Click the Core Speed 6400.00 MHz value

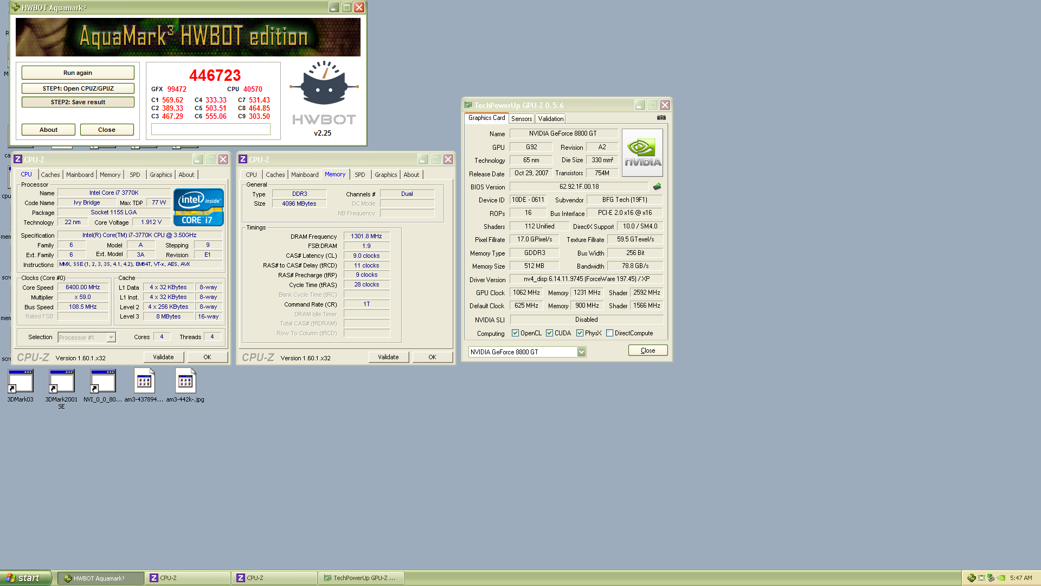pyautogui.click(x=83, y=288)
